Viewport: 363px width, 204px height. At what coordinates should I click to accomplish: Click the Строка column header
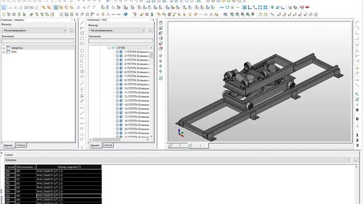pos(10,167)
